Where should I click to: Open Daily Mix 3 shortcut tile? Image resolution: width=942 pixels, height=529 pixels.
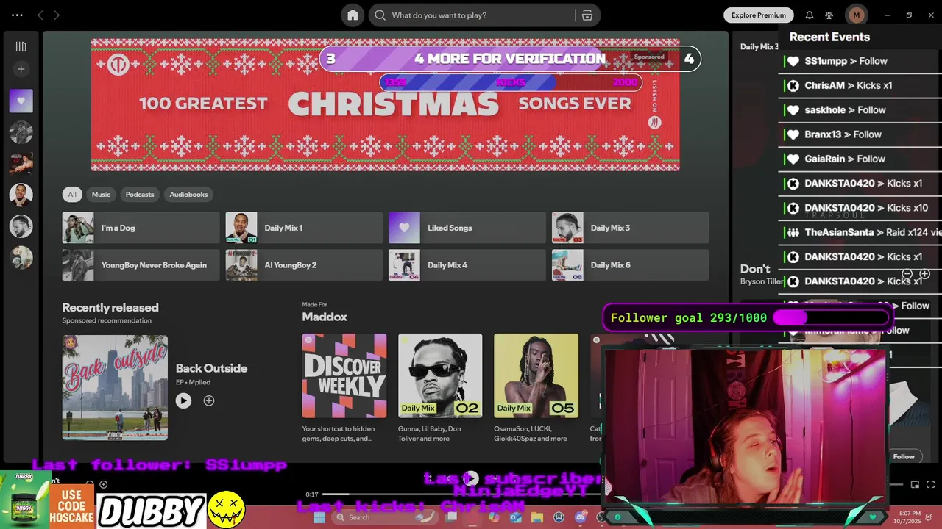click(630, 228)
